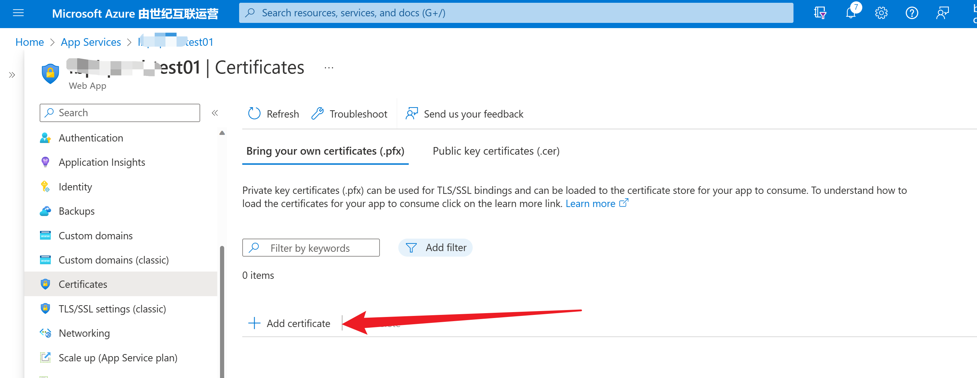Click the Add filter pill button
This screenshot has height=378, width=977.
pos(435,248)
